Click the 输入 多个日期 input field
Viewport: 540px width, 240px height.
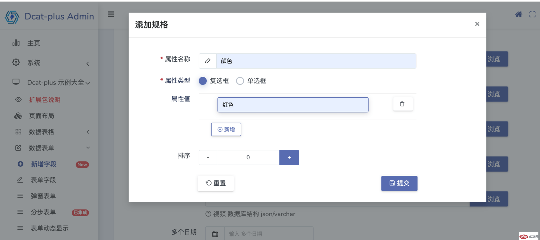click(x=269, y=234)
